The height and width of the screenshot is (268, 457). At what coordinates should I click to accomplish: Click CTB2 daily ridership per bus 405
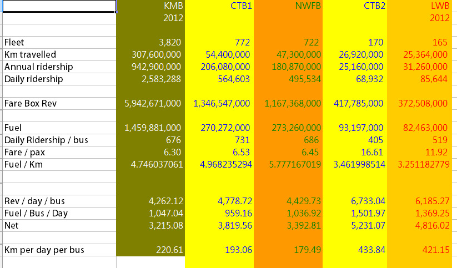pos(376,140)
